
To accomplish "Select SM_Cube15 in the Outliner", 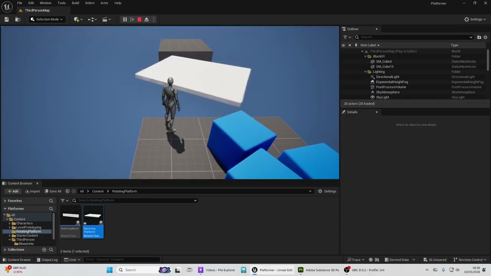I will [385, 67].
